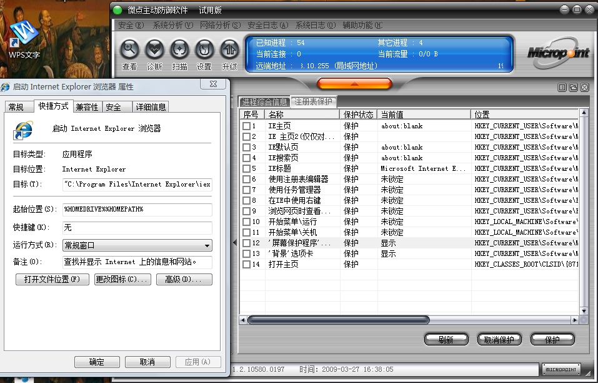This screenshot has width=598, height=383.
Task: Open the 查看 (view) magnifier tool
Action: click(130, 49)
